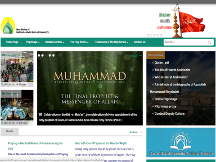This screenshot has width=216, height=162.
Task: Click the slider Archive arrow icon
Action: click(140, 56)
